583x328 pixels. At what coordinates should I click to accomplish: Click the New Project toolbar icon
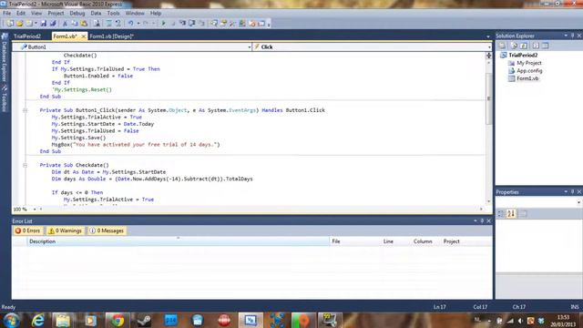10,24
